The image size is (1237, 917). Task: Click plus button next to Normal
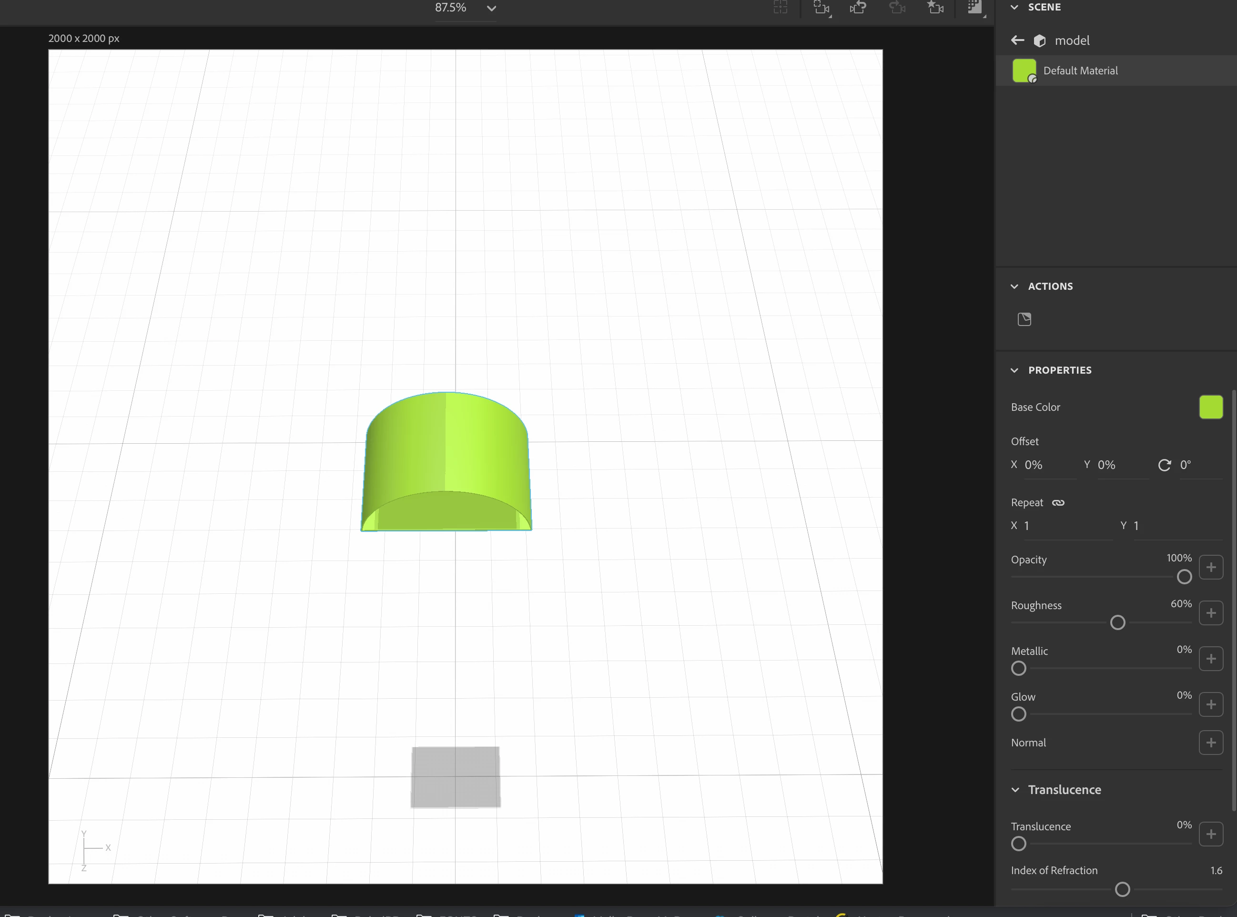click(1211, 743)
